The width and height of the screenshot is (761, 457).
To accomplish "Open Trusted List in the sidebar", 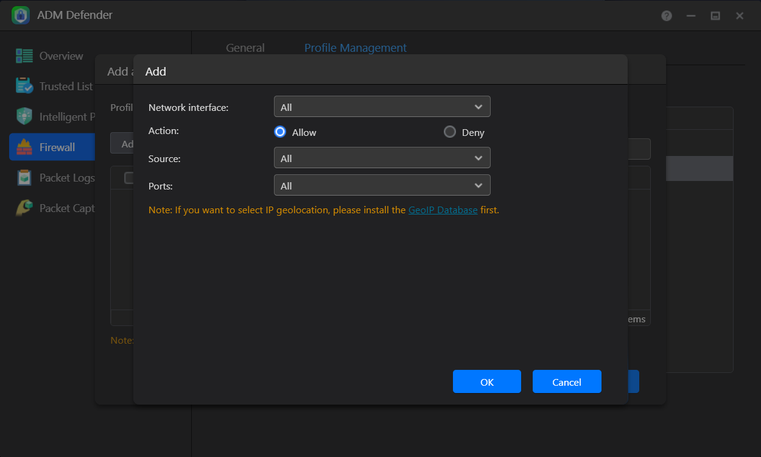I will [x=52, y=86].
